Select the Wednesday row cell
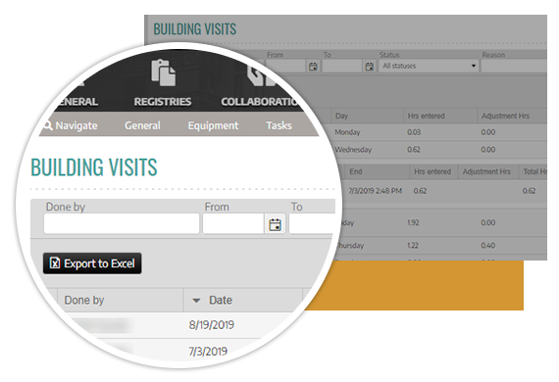 [x=353, y=150]
